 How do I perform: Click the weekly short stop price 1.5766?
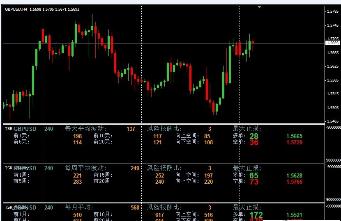(x=294, y=182)
